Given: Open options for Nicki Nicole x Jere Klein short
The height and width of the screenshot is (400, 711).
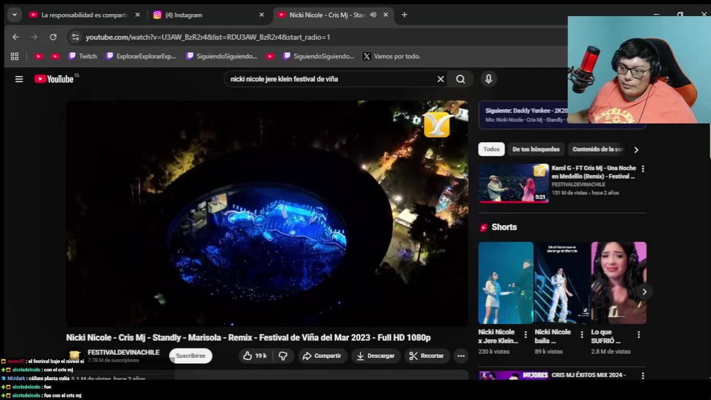Looking at the screenshot, I should pyautogui.click(x=525, y=334).
